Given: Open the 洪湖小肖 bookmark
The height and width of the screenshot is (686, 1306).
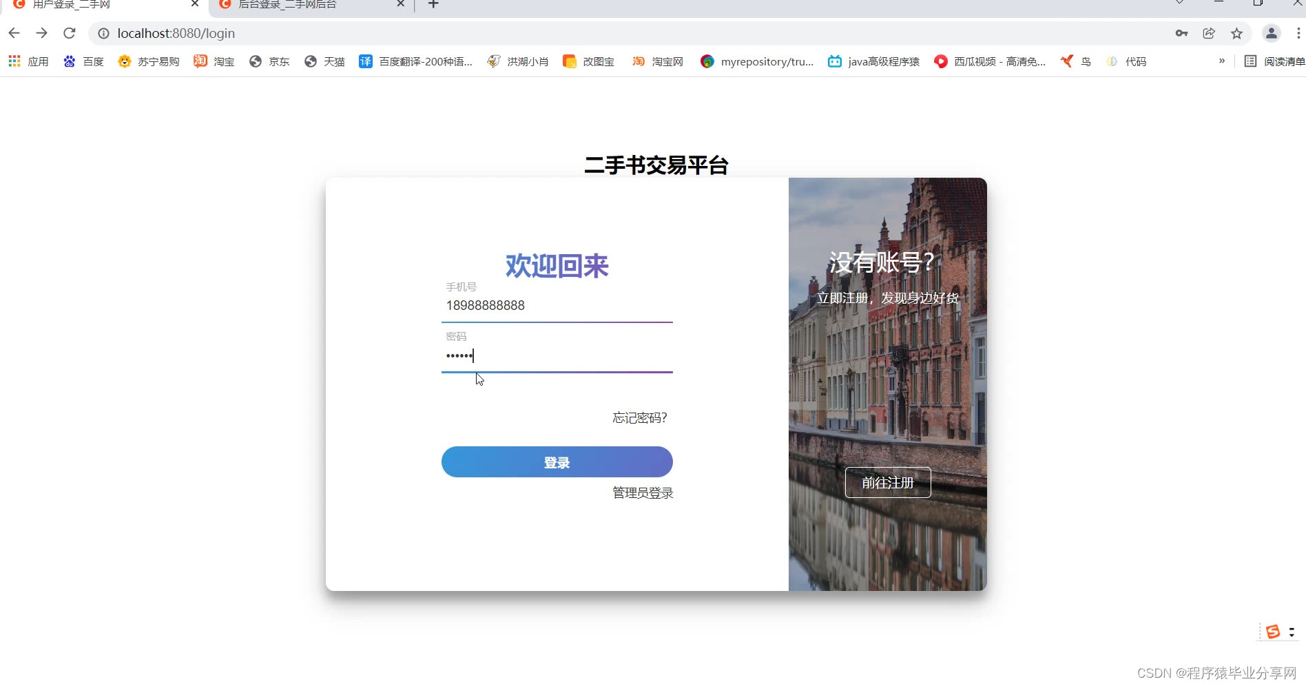Looking at the screenshot, I should point(517,61).
